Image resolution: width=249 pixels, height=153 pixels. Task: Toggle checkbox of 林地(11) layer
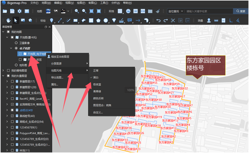[x=12, y=150]
